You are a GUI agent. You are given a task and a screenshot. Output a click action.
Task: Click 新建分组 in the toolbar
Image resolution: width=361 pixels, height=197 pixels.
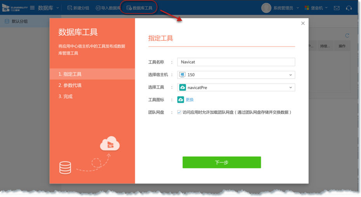pos(78,8)
